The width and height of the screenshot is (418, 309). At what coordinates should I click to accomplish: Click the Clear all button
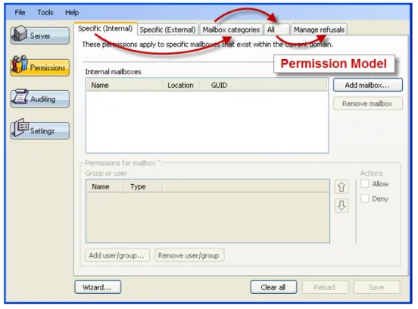tap(273, 287)
